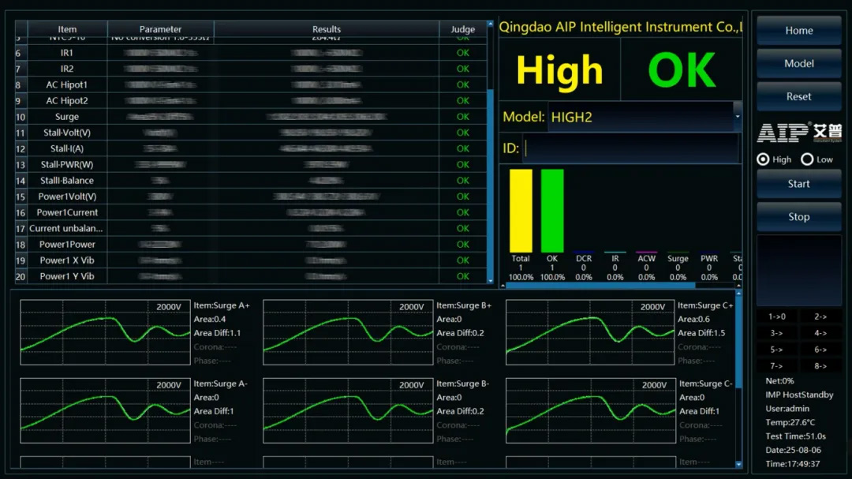Image resolution: width=852 pixels, height=479 pixels.
Task: Click into the ID input field
Action: point(630,148)
